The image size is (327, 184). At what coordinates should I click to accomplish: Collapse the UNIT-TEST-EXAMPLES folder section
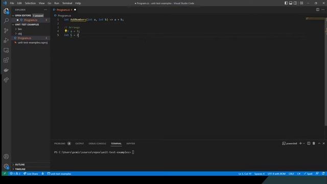click(x=13, y=25)
